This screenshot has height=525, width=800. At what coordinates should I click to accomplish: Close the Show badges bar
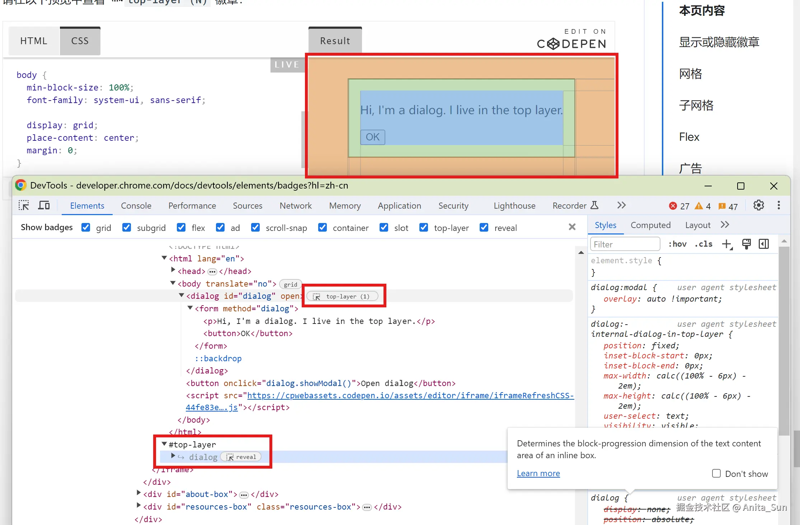point(572,227)
